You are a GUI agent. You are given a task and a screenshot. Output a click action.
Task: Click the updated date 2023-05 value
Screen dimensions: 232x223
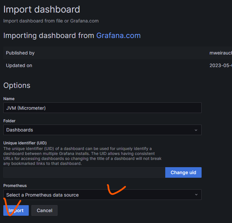(x=221, y=65)
